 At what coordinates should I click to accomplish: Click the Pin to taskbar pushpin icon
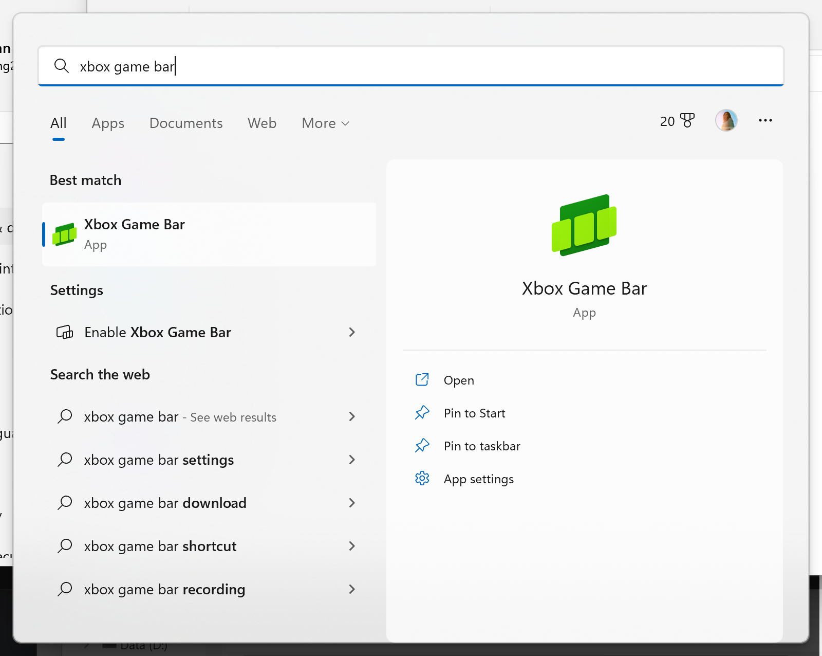tap(422, 445)
